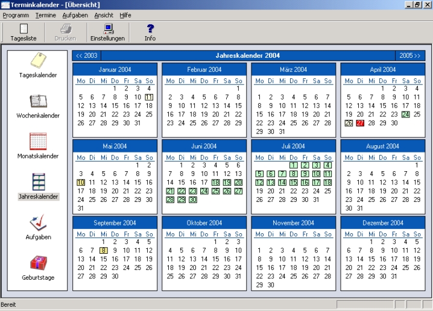The width and height of the screenshot is (433, 311).
Task: Open the Hilfe menu
Action: point(125,14)
